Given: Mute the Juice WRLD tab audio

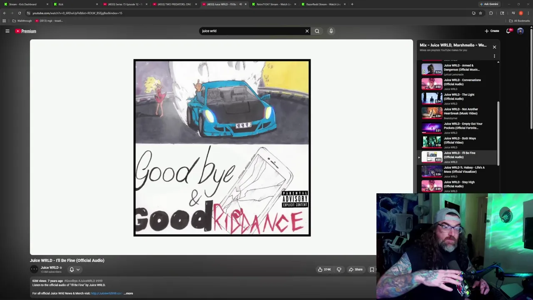Looking at the screenshot, I should pyautogui.click(x=240, y=4).
